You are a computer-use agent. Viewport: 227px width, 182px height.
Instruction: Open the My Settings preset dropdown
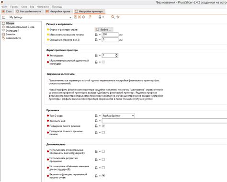(70, 17)
